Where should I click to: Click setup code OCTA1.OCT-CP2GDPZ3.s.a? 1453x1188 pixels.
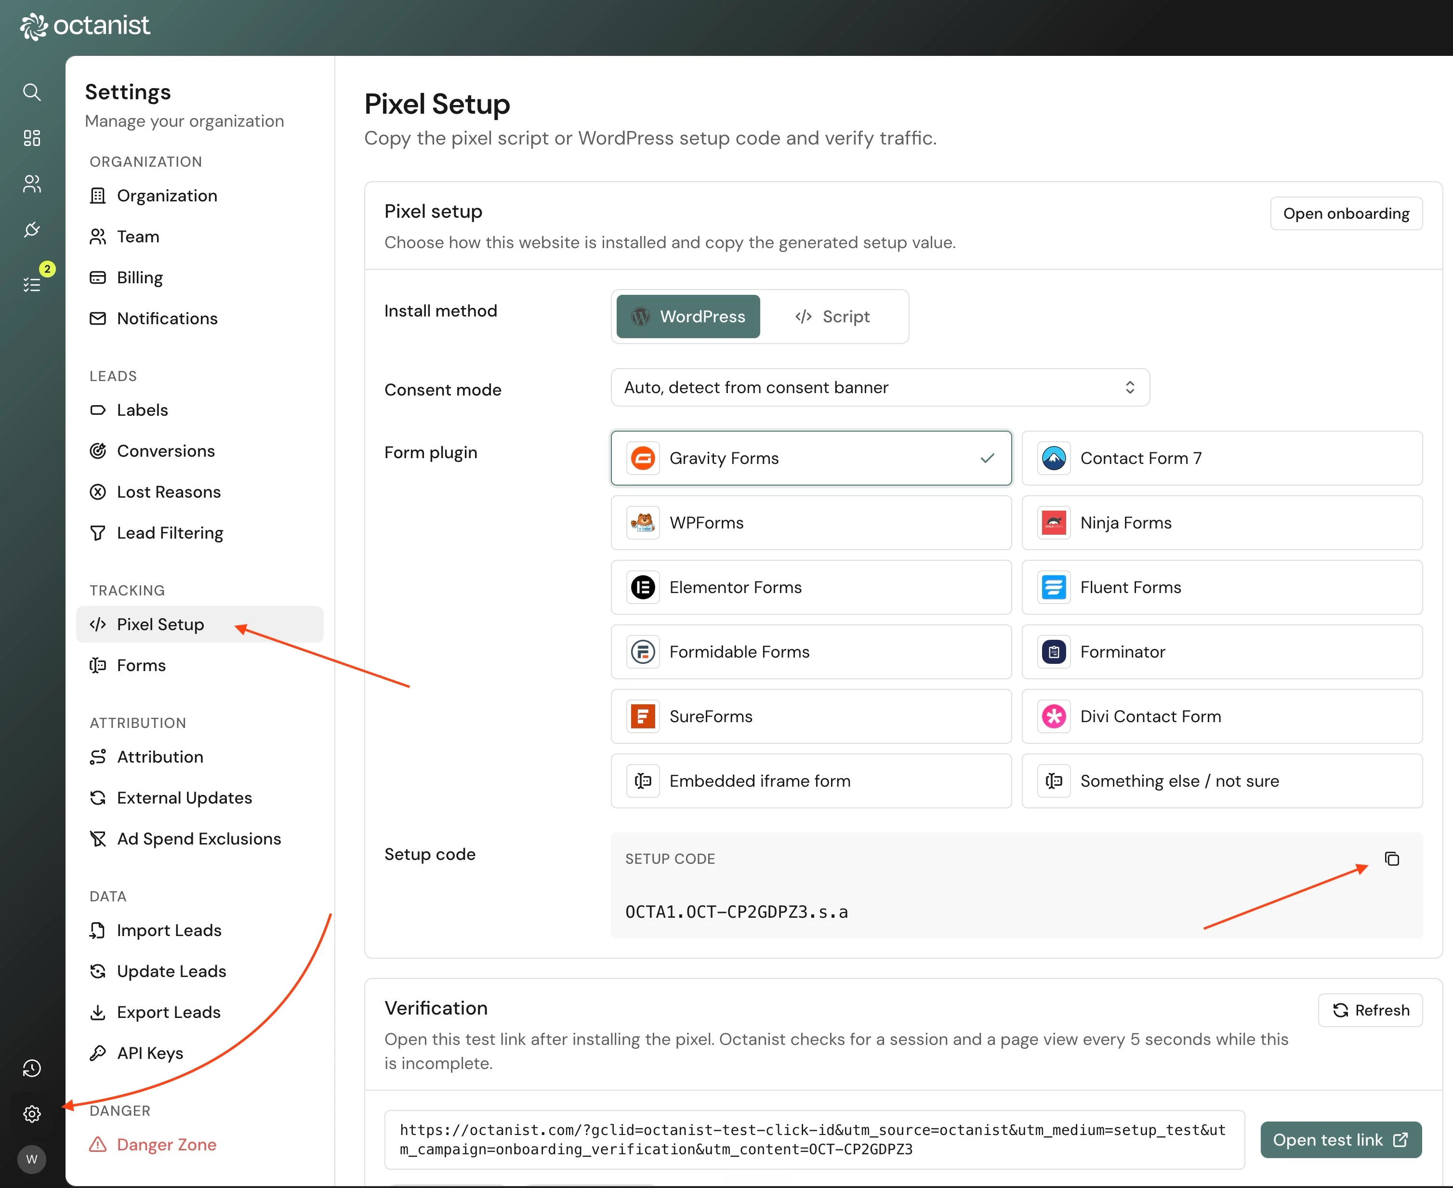(x=737, y=912)
